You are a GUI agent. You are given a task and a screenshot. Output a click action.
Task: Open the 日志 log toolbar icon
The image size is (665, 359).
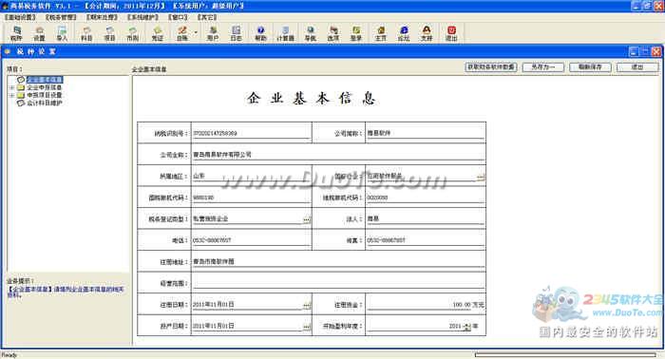click(x=236, y=33)
